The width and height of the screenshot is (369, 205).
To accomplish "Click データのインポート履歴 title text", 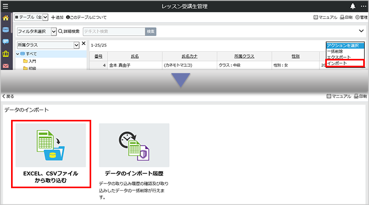I will pyautogui.click(x=134, y=173).
